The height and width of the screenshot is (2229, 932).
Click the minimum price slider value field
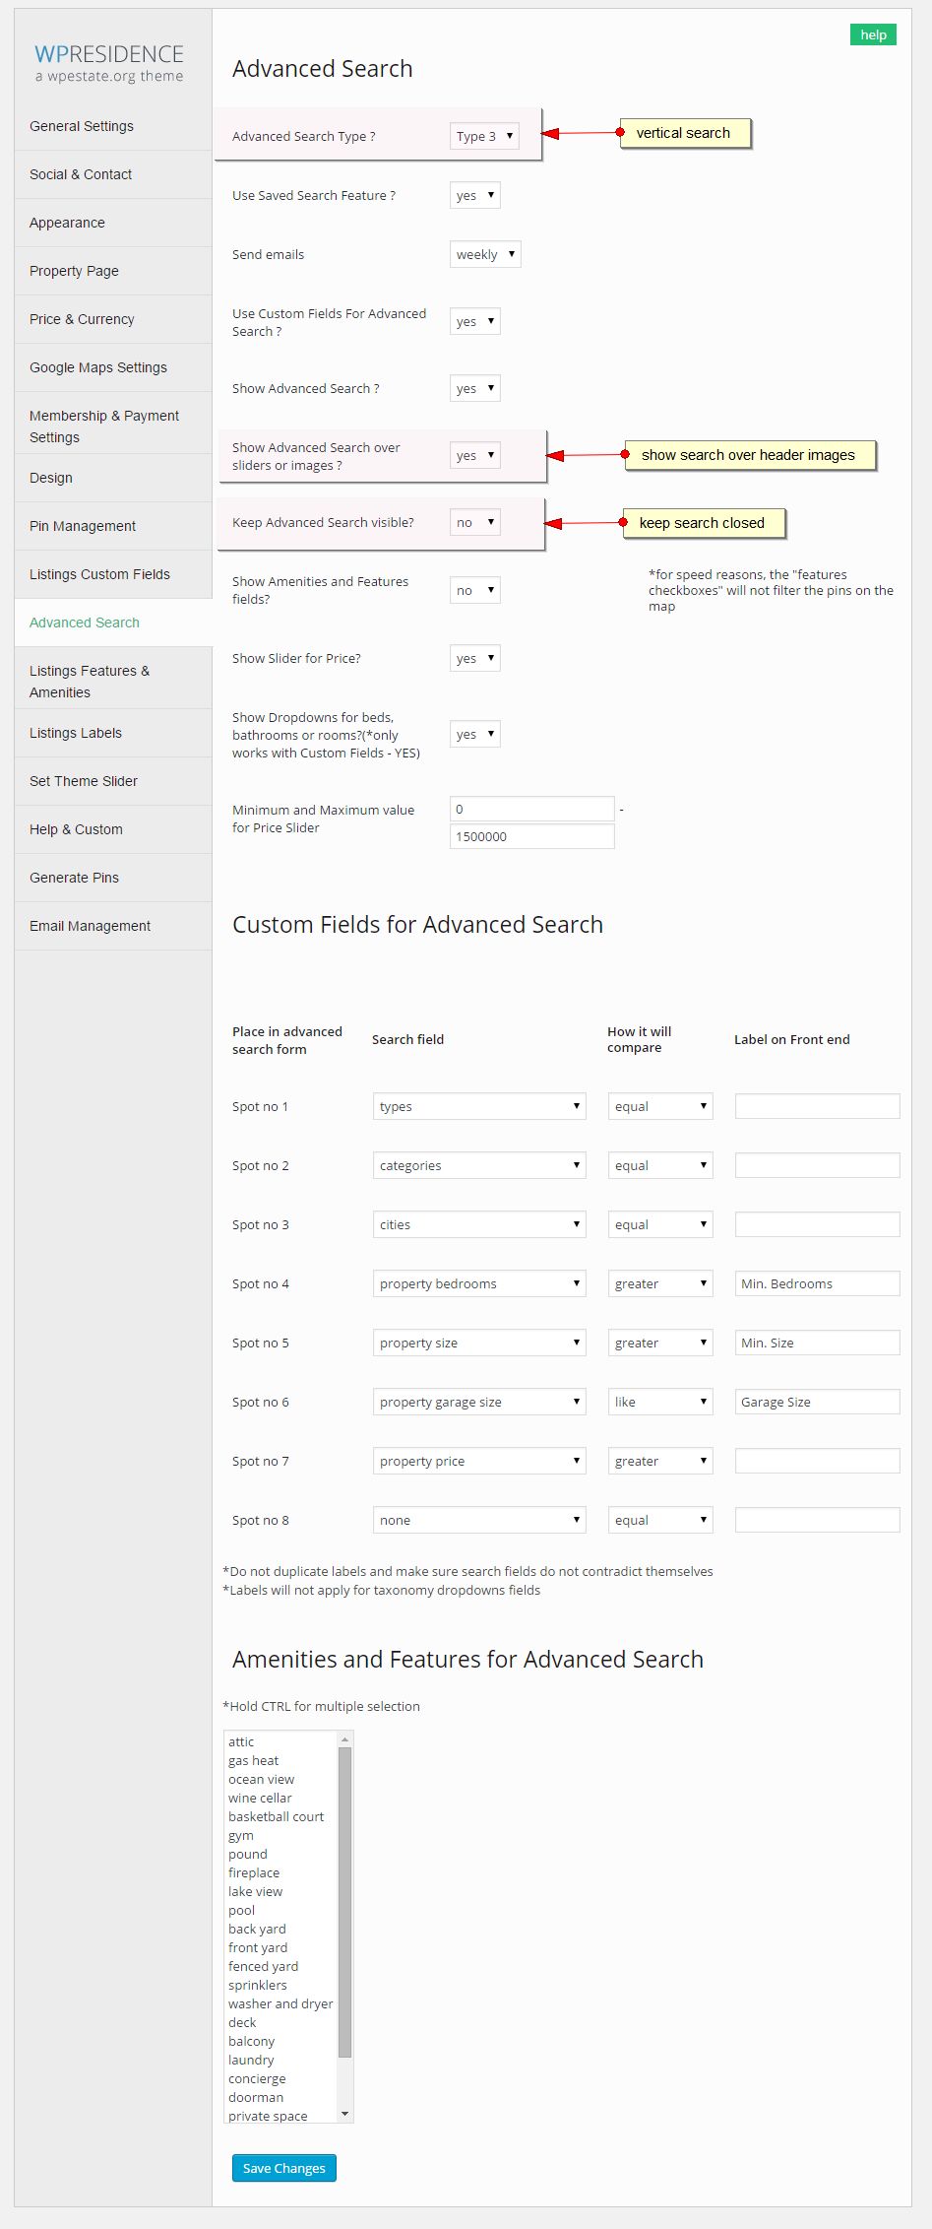click(531, 809)
